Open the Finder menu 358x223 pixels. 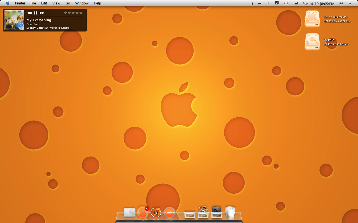[20, 3]
